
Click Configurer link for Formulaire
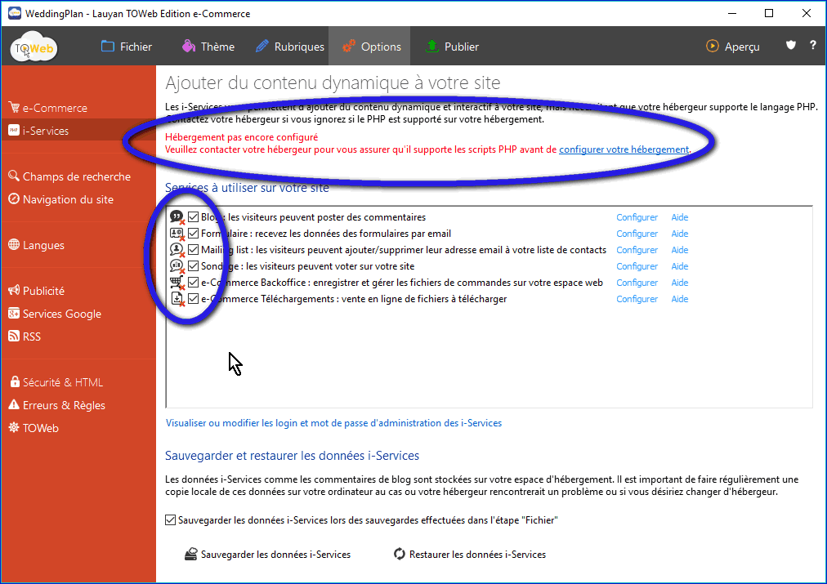tap(637, 234)
